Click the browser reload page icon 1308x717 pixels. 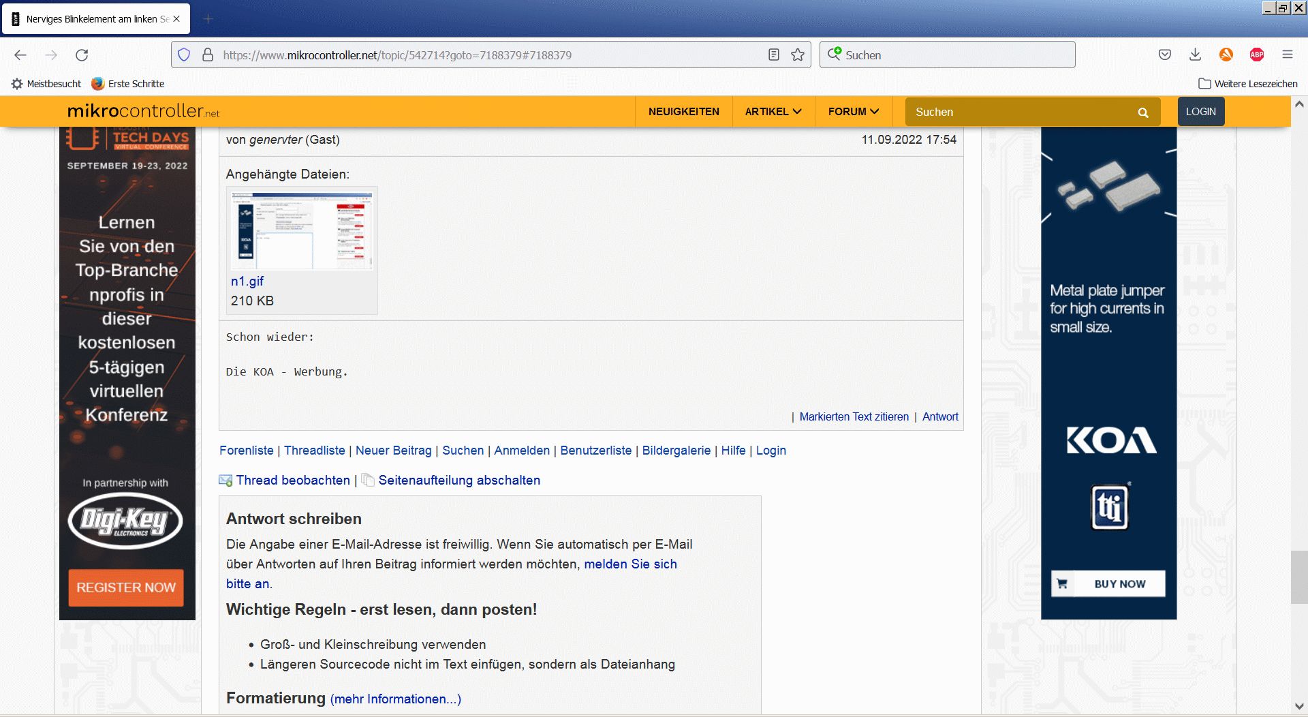point(82,55)
